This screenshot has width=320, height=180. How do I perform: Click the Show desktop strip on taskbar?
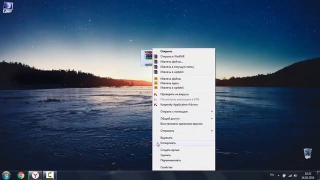pyautogui.click(x=318, y=175)
